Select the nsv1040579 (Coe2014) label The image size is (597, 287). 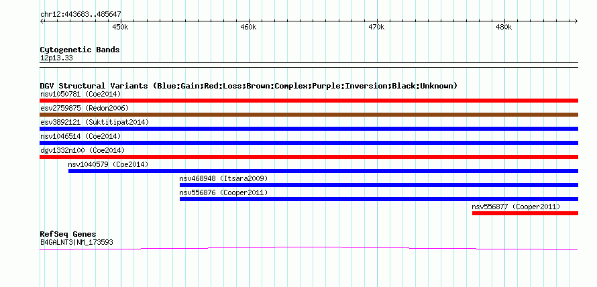click(x=108, y=164)
